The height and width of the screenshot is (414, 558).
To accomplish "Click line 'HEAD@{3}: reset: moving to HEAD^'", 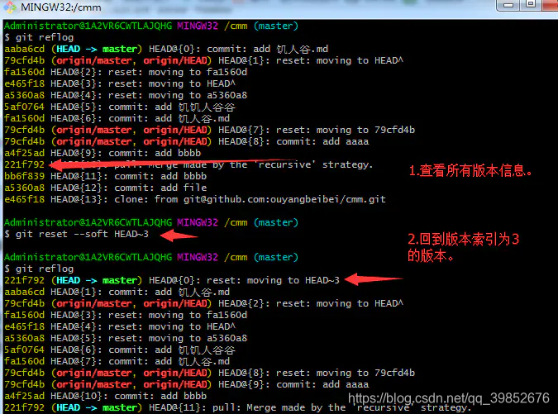I will [x=120, y=84].
